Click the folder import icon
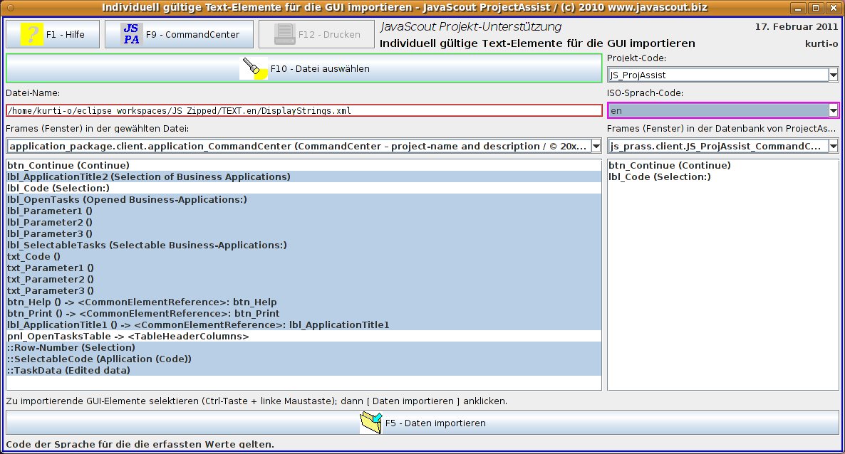 (371, 423)
